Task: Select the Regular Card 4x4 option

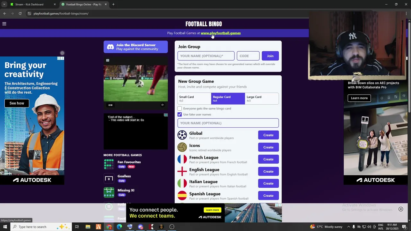Action: (x=228, y=98)
